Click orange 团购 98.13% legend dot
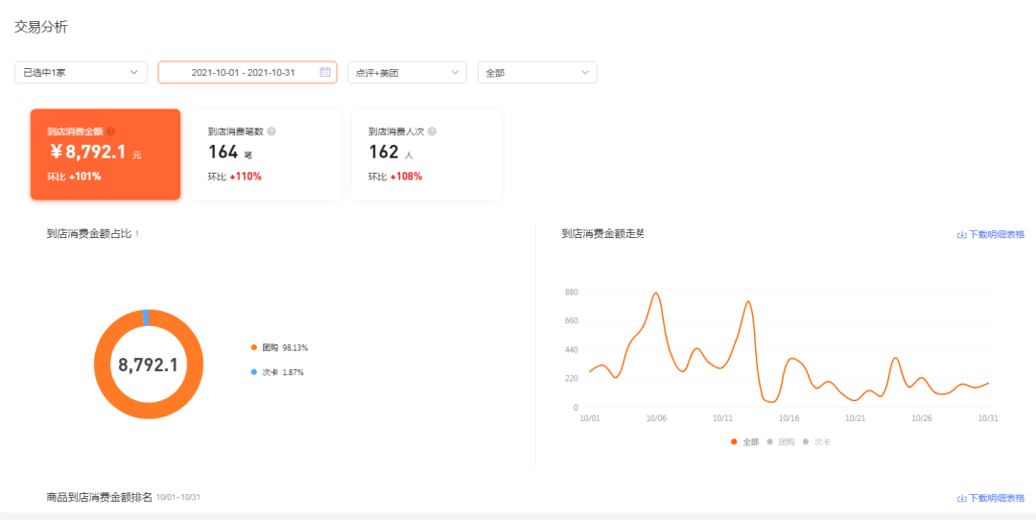 254,347
